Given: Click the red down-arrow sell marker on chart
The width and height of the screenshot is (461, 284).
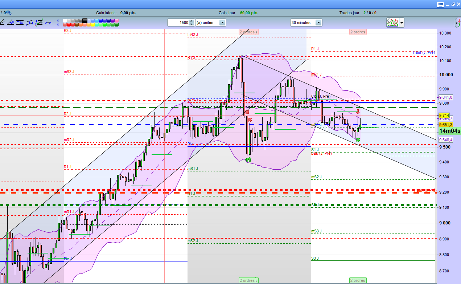Looking at the screenshot, I should tap(358, 111).
